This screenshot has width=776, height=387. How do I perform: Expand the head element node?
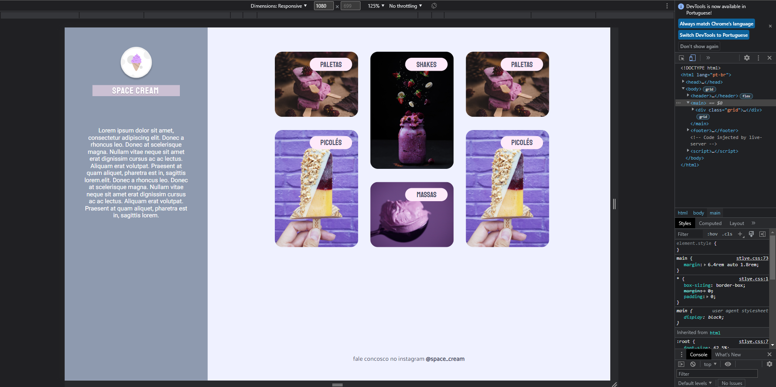683,82
